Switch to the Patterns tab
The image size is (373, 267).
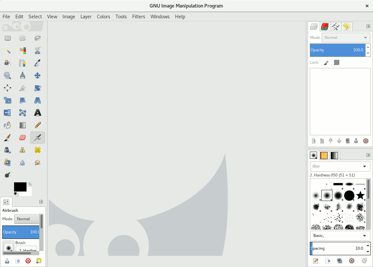click(x=324, y=155)
